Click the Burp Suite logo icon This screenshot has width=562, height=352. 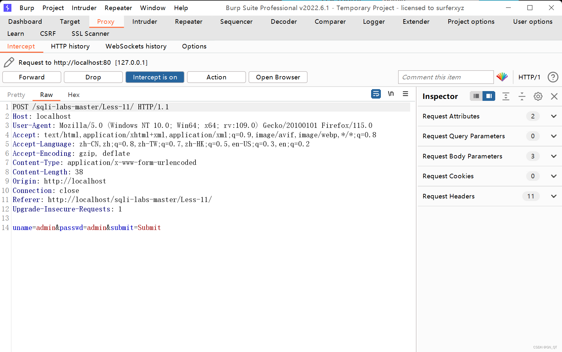click(7, 7)
